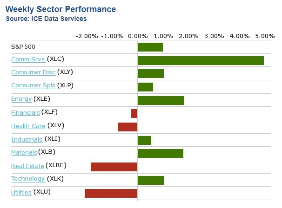Click the Real Estate red bar
The image size is (282, 208).
point(114,167)
